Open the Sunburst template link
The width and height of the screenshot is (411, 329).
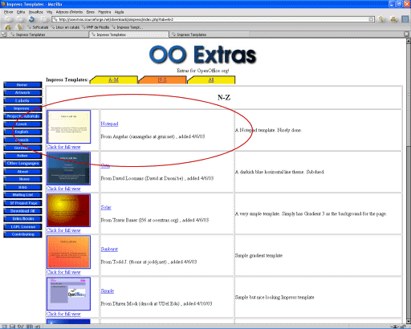click(109, 249)
